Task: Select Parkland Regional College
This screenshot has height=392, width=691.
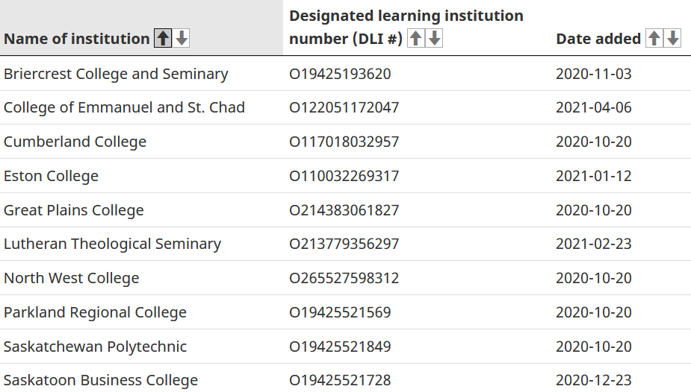Action: pyautogui.click(x=95, y=312)
